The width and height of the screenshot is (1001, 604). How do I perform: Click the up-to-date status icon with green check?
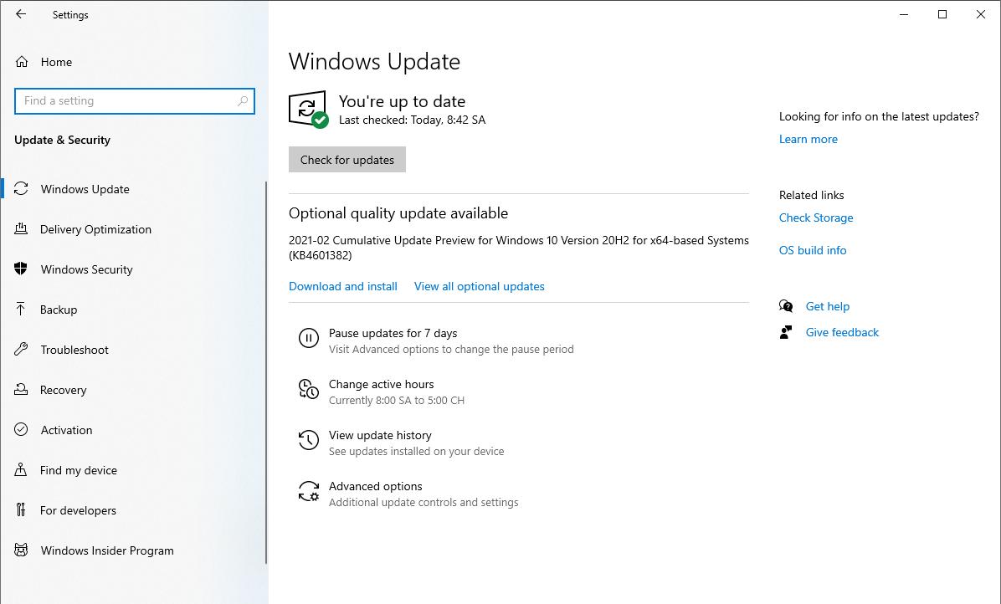[x=309, y=109]
